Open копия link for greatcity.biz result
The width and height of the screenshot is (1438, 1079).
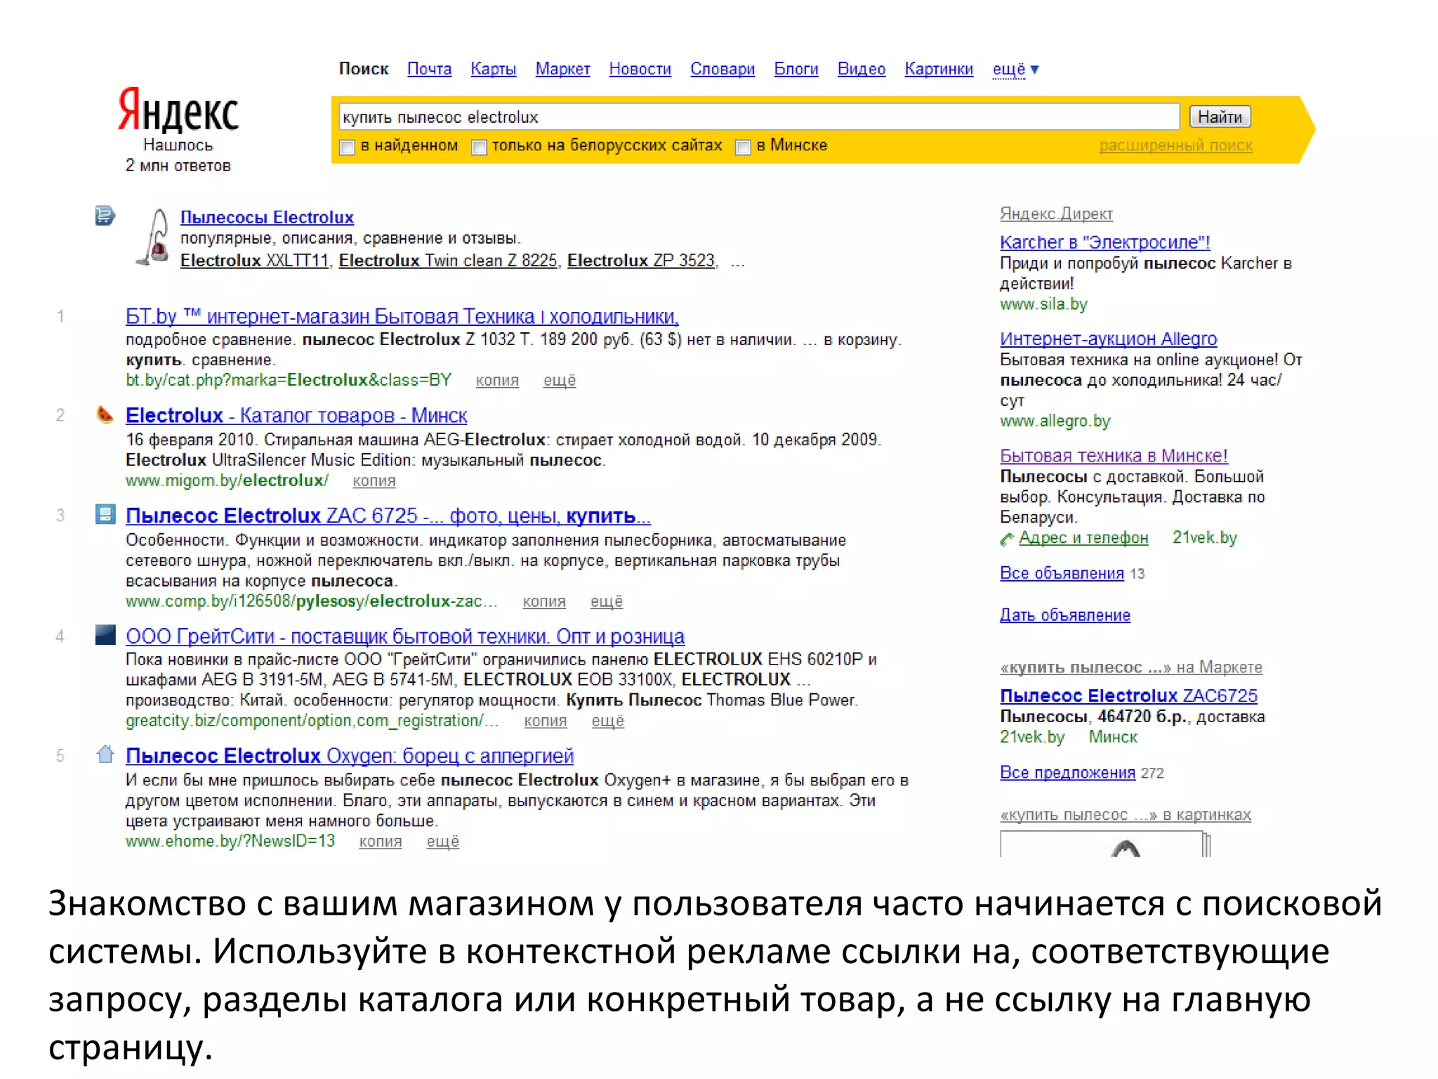pos(546,721)
